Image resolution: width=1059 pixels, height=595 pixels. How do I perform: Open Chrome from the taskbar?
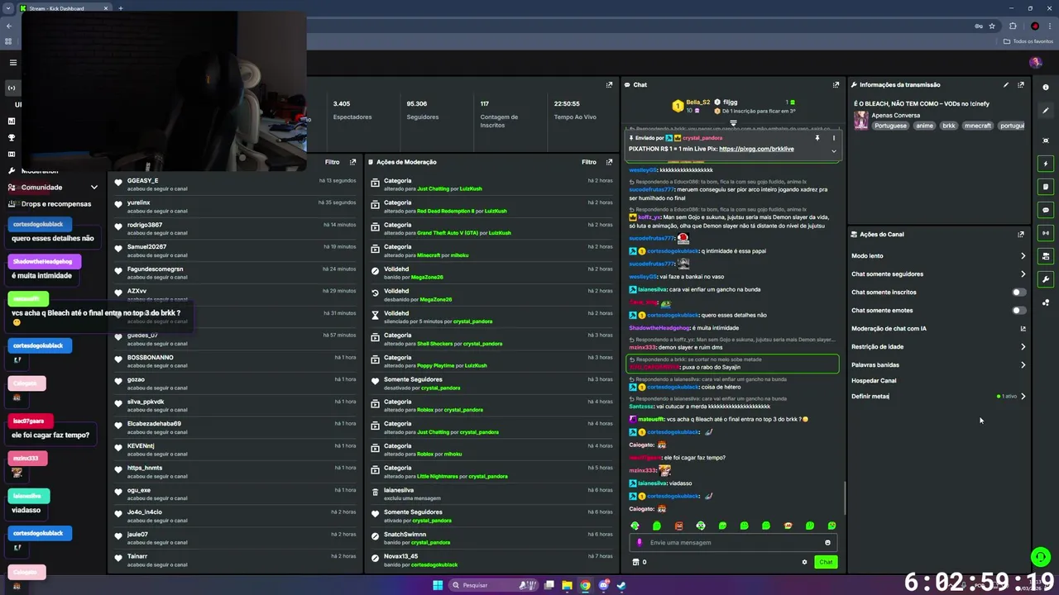pyautogui.click(x=585, y=585)
